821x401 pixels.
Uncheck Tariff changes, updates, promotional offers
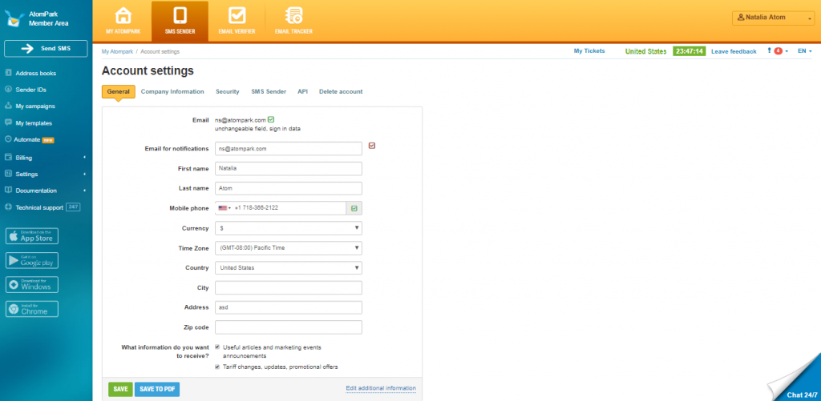point(216,367)
